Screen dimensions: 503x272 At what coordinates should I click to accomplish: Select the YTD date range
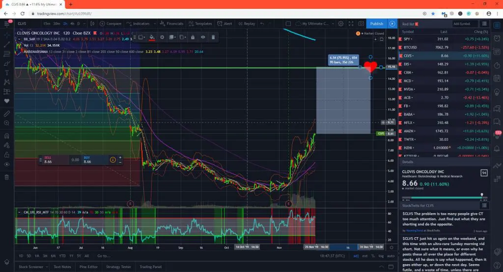[62, 256]
